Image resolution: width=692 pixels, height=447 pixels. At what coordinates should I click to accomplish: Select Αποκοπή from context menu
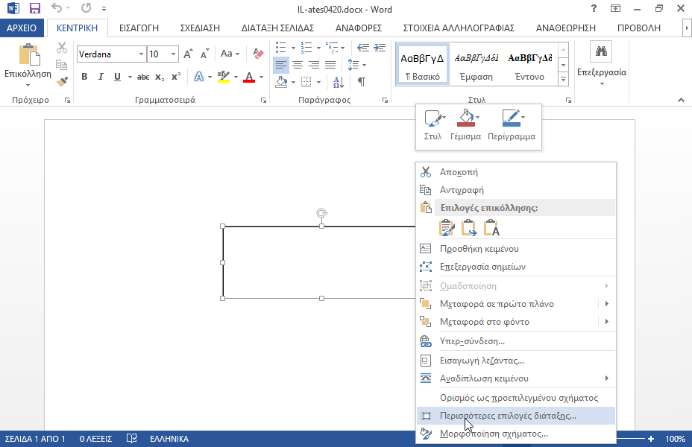click(x=516, y=172)
